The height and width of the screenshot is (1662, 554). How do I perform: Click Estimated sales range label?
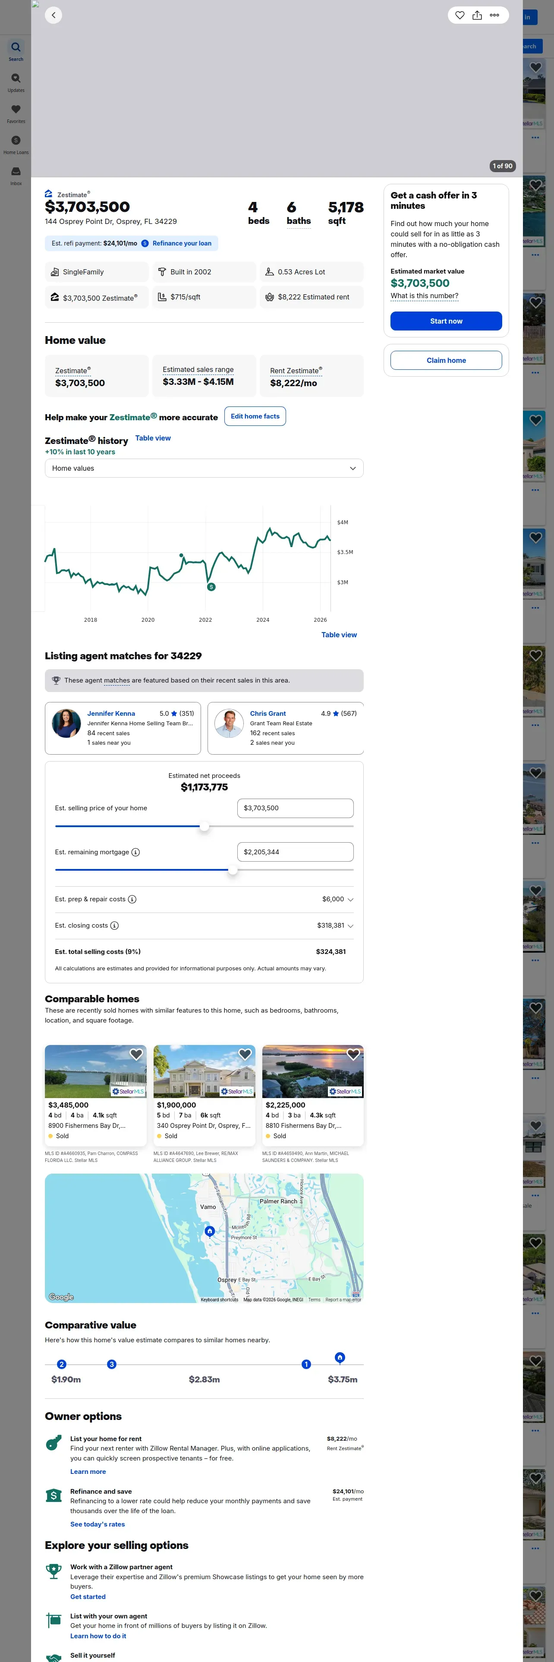[x=198, y=370]
